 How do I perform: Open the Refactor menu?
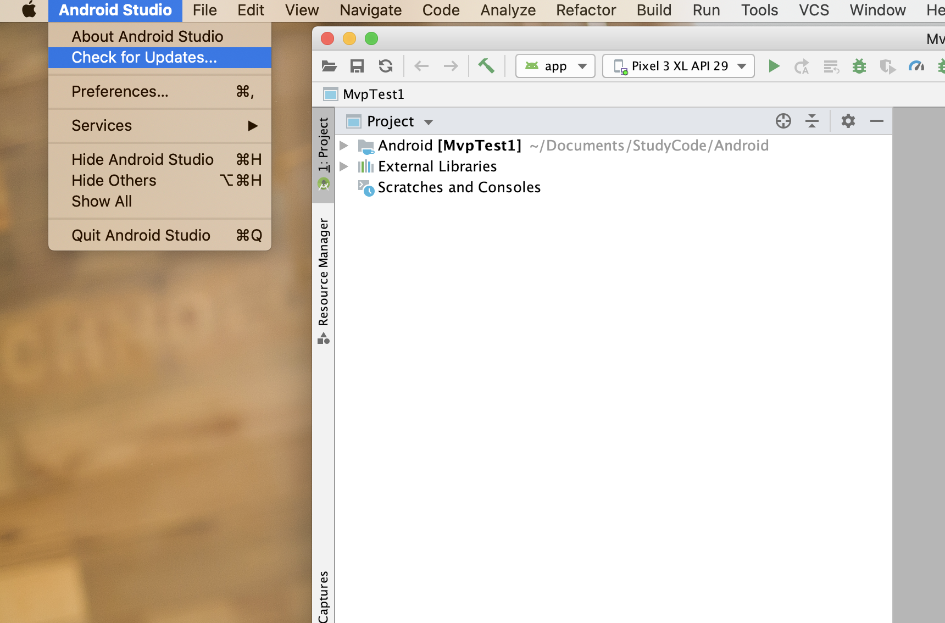586,10
